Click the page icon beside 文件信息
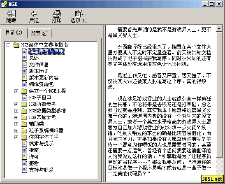This screenshot has width=225, height=184. pos(25,65)
